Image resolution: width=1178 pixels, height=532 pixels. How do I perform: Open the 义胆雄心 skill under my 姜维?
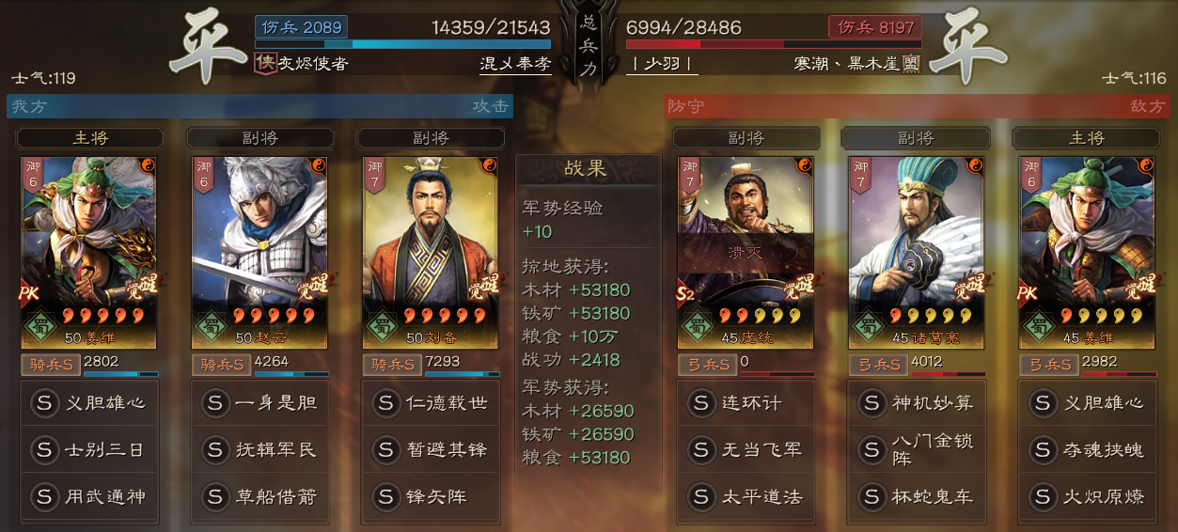click(89, 403)
